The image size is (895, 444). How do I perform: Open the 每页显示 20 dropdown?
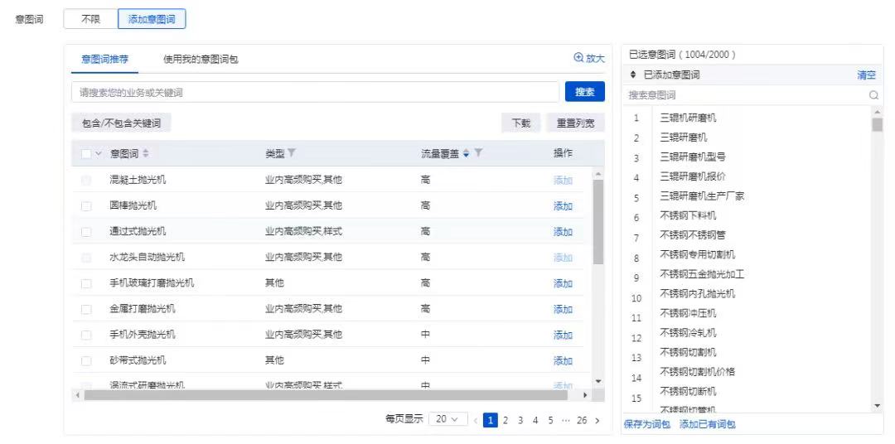click(448, 419)
